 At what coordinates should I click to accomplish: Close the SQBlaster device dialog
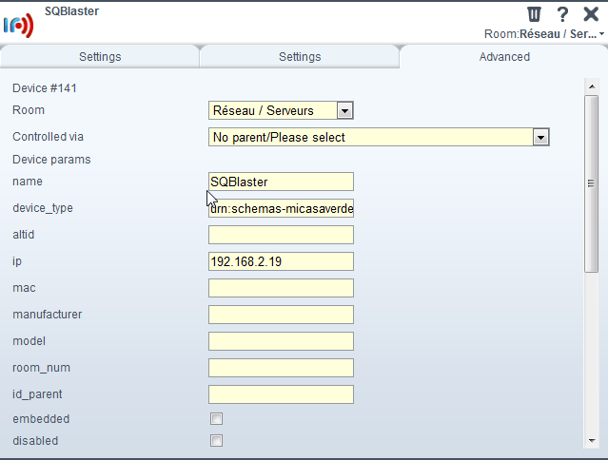point(591,14)
